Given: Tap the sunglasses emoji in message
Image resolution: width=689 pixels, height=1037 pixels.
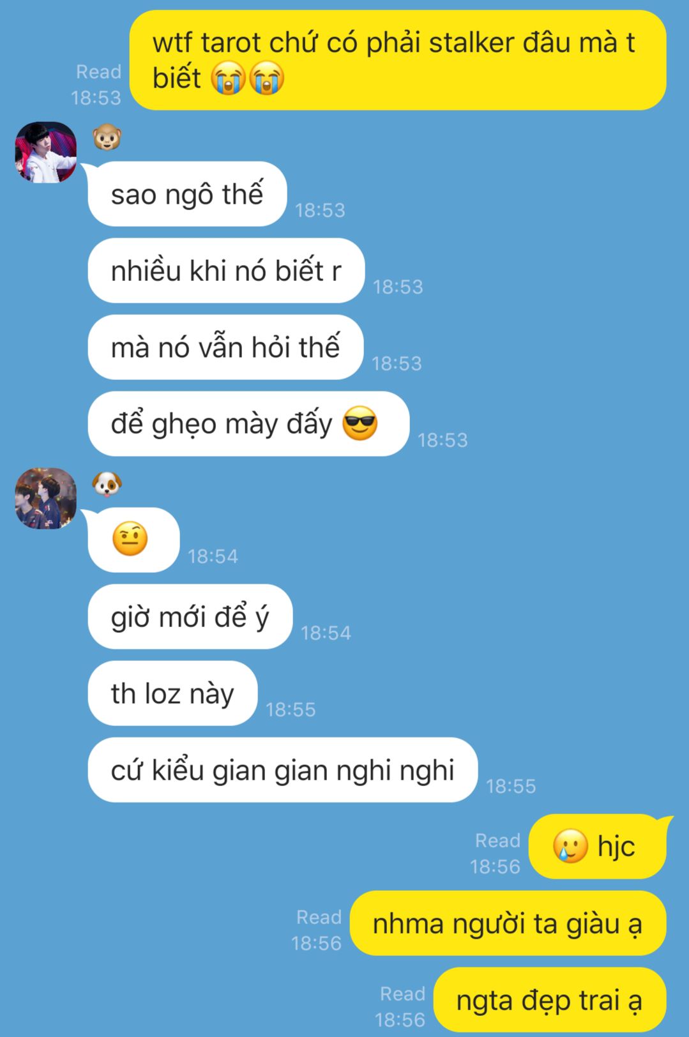Looking at the screenshot, I should tap(360, 423).
